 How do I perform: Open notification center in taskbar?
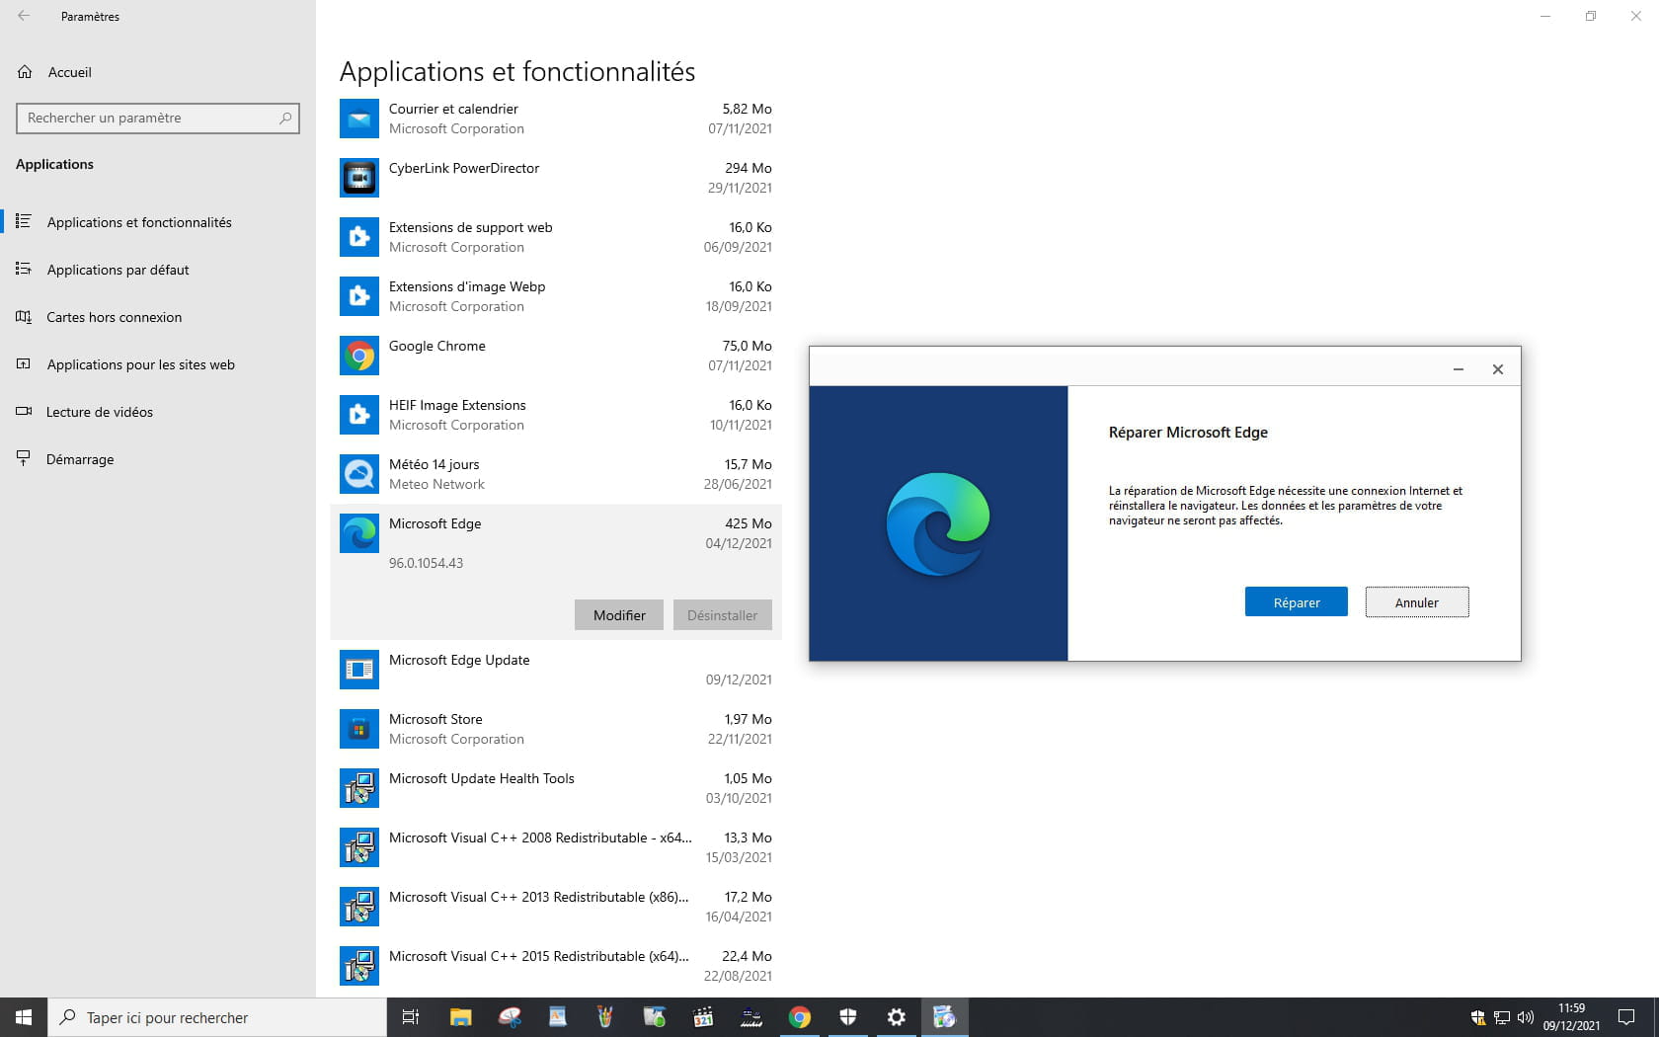click(x=1626, y=1017)
